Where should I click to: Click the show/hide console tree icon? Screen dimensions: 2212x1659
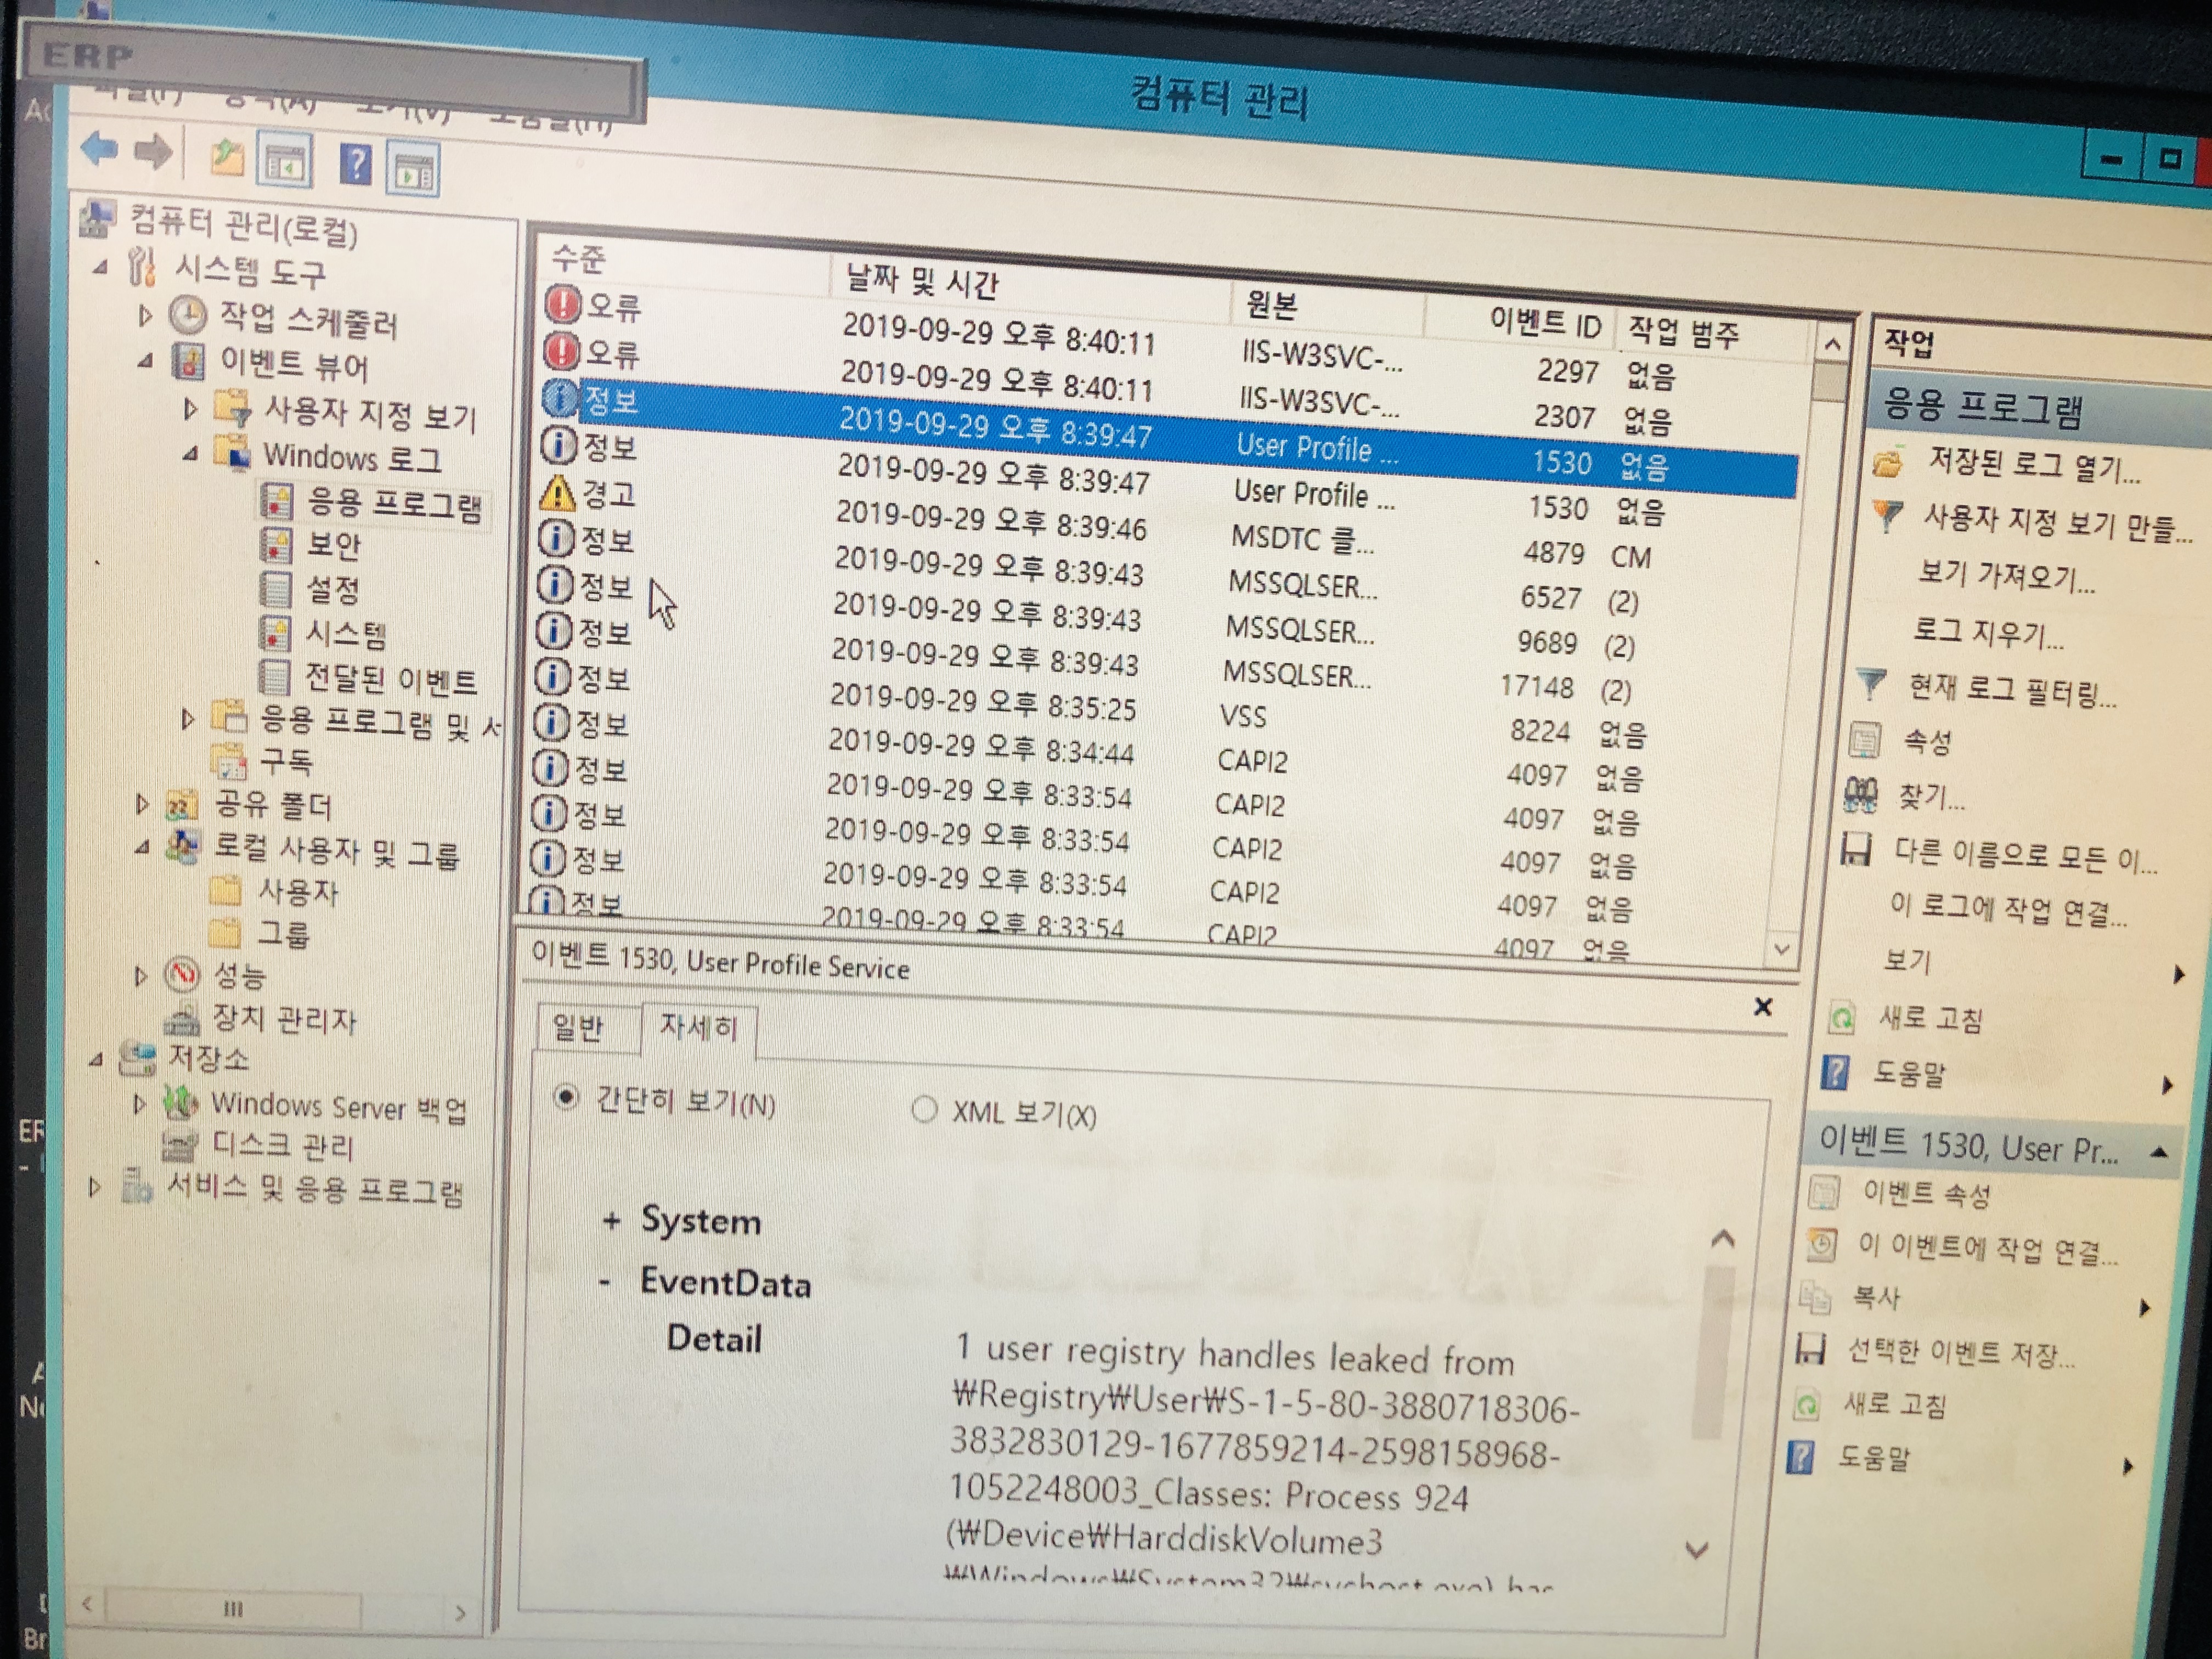pyautogui.click(x=284, y=162)
